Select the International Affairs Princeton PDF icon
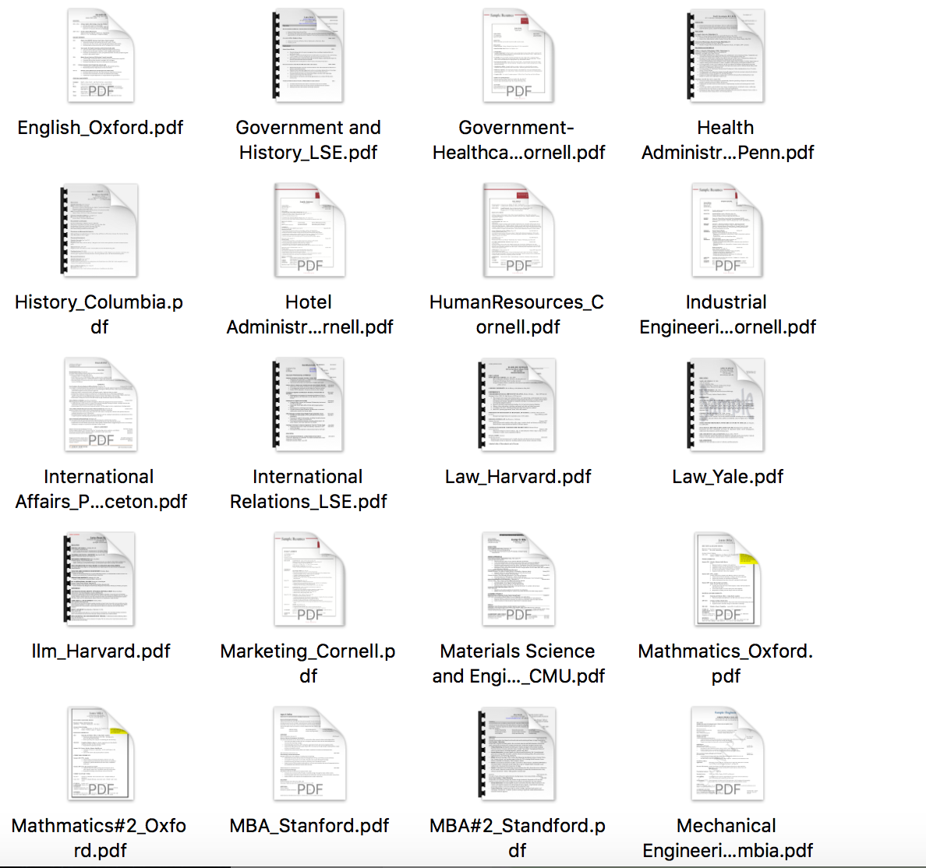 [x=101, y=404]
